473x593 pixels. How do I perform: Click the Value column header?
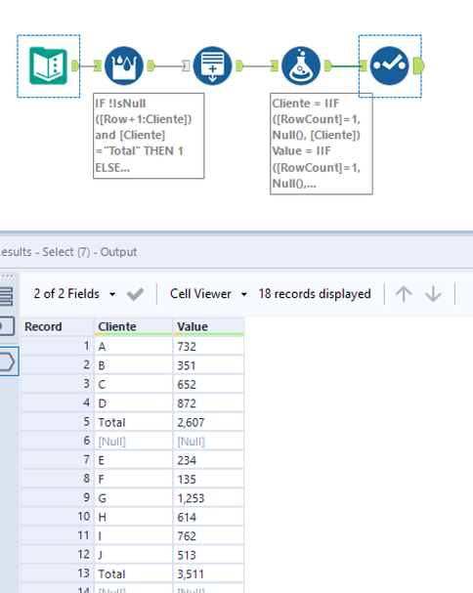(x=208, y=326)
